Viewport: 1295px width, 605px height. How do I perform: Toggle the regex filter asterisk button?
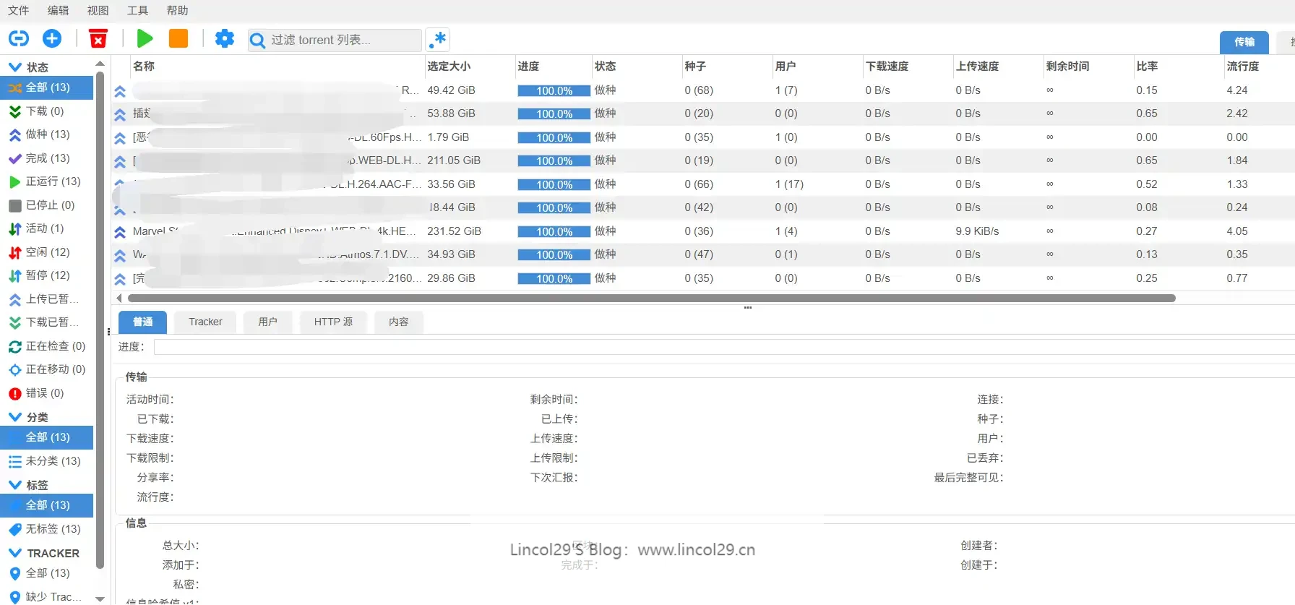[x=438, y=40]
